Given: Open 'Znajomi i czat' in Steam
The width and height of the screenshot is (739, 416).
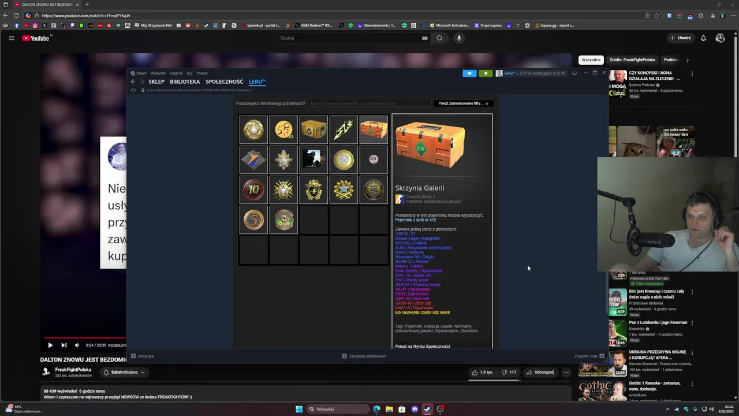Looking at the screenshot, I should (x=589, y=356).
